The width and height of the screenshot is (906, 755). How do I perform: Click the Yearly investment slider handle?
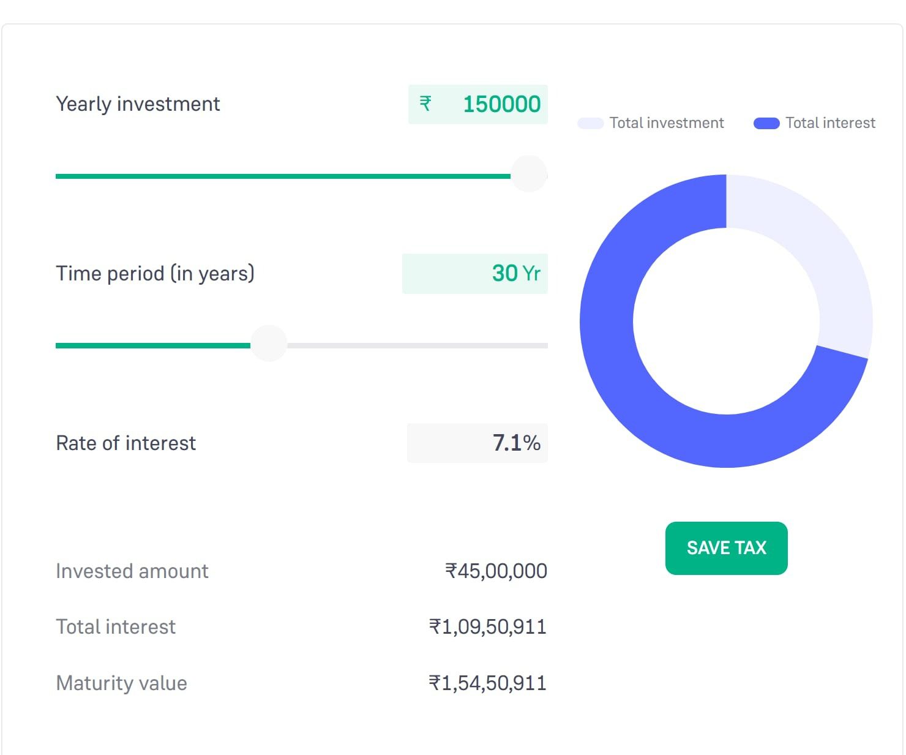click(x=529, y=175)
